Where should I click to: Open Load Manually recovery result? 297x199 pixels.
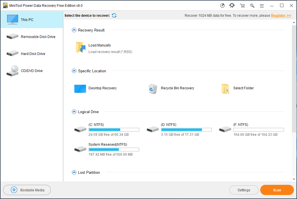click(x=80, y=48)
